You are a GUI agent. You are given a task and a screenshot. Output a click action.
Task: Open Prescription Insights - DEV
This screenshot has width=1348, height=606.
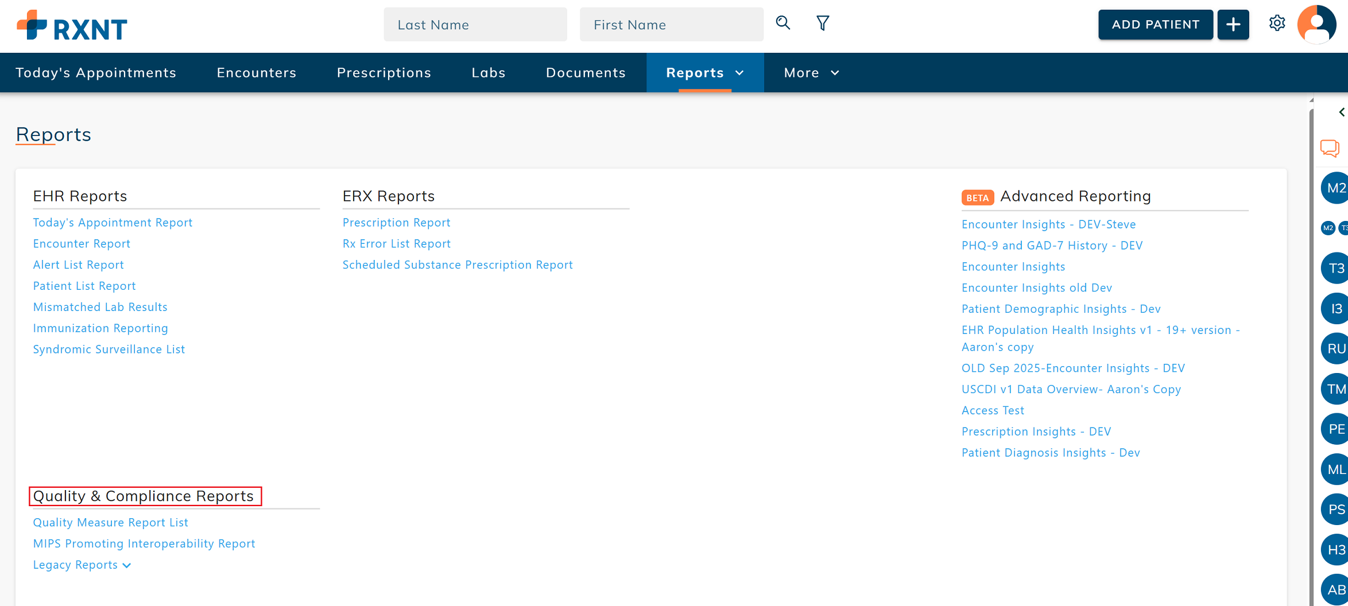click(x=1036, y=432)
